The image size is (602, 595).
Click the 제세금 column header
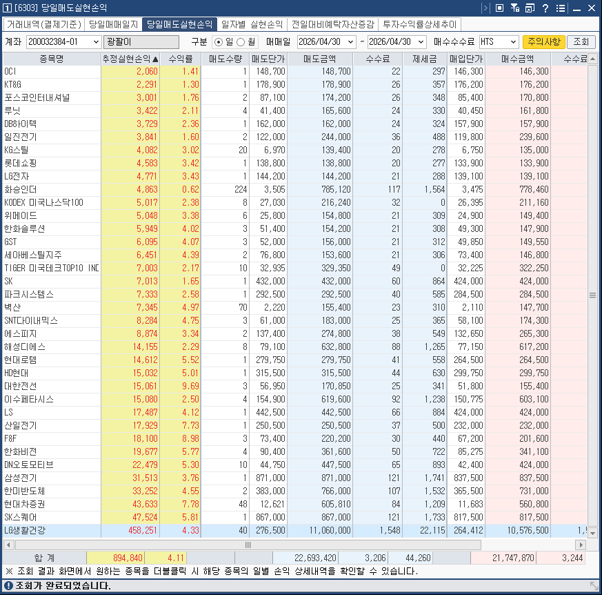click(x=425, y=59)
